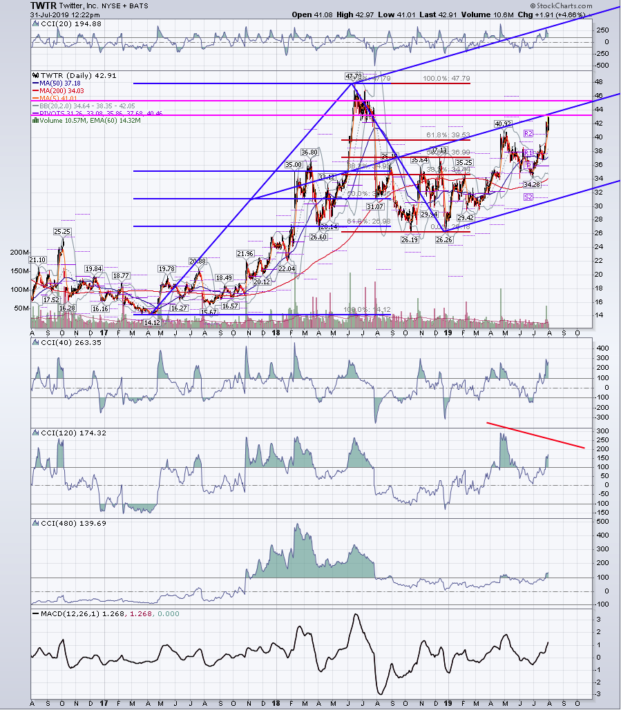Click the Chg +1.91 (+4.66%) value
Image resolution: width=621 pixels, height=710 pixels.
coord(552,14)
